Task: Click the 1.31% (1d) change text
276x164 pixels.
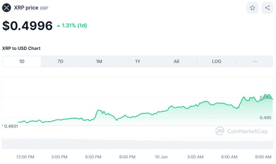Action: 74,26
